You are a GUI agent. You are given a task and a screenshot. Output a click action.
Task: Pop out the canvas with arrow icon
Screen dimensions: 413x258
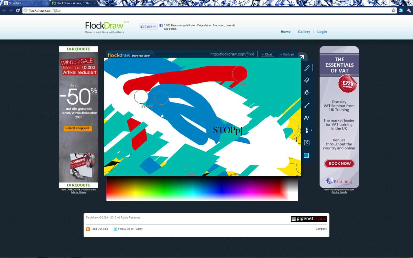302,57
